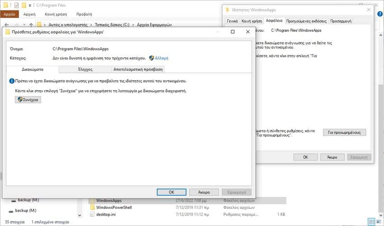The width and height of the screenshot is (384, 226).
Task: Switch to large icons view in status bar
Action: (379, 222)
